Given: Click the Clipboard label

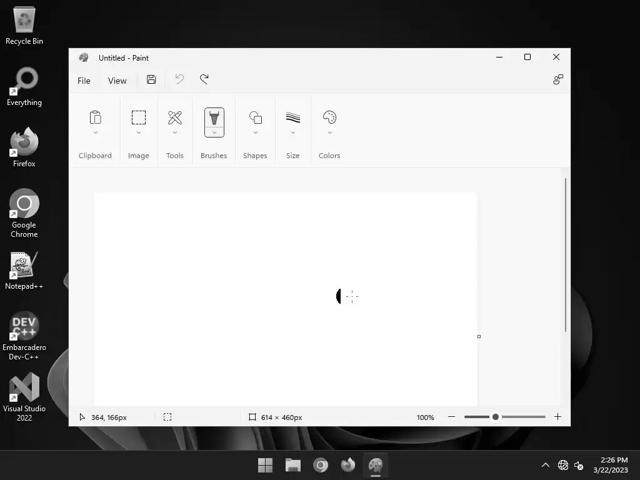Looking at the screenshot, I should coord(95,156).
